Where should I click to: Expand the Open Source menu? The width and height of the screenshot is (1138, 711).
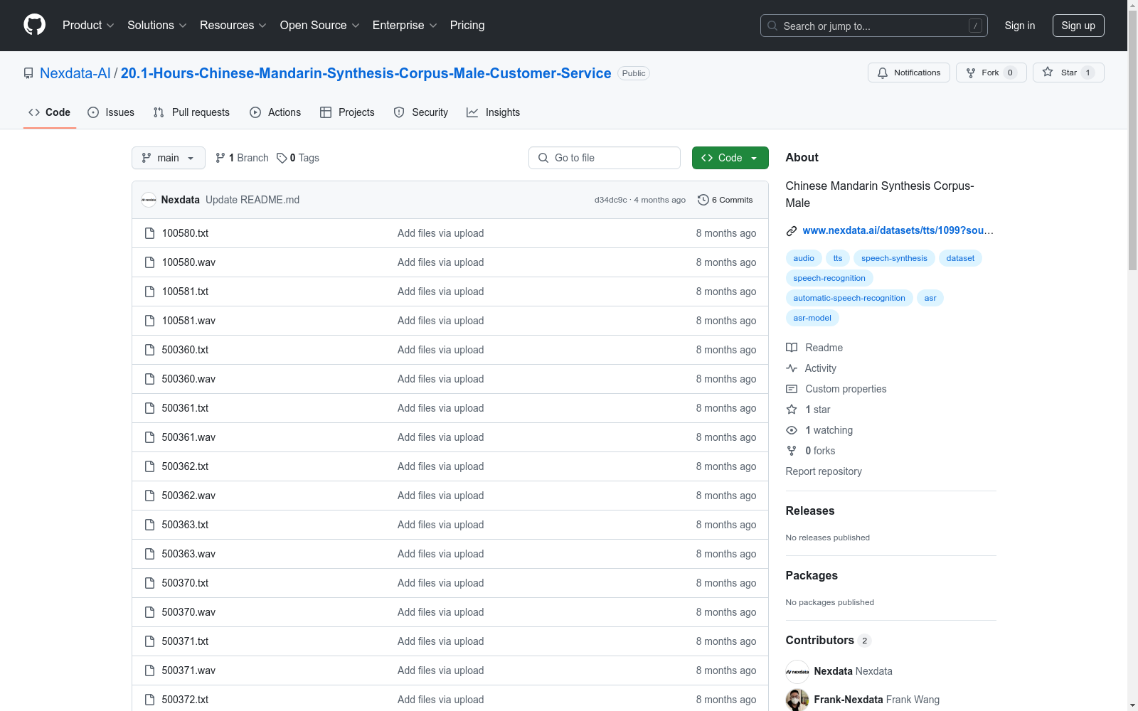click(x=320, y=26)
